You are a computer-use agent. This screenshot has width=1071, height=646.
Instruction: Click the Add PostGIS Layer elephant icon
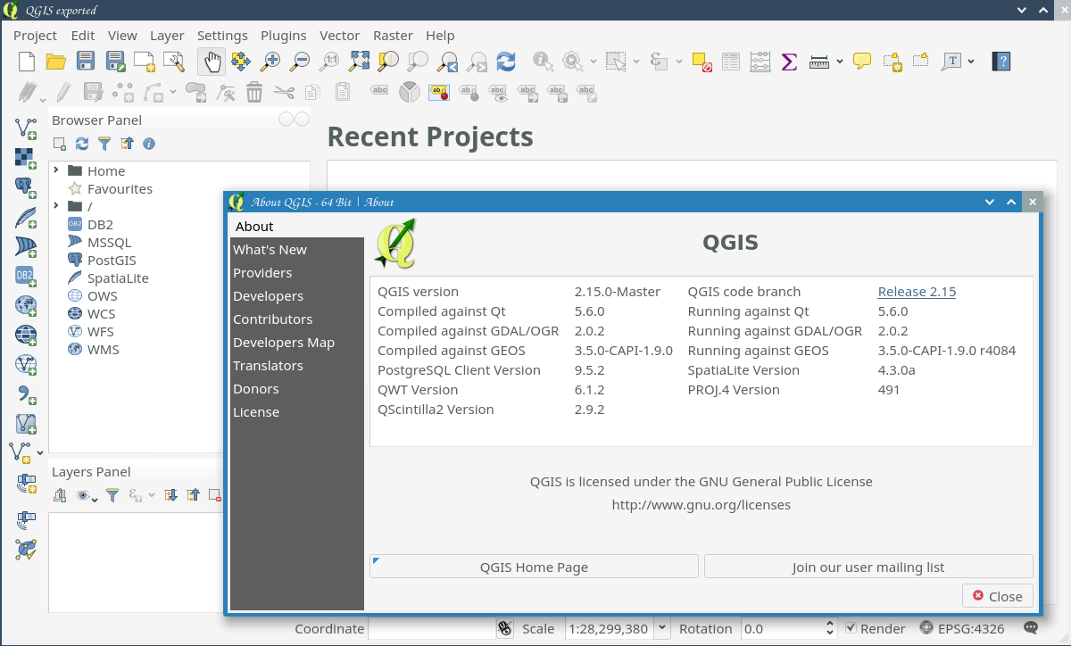pos(26,186)
